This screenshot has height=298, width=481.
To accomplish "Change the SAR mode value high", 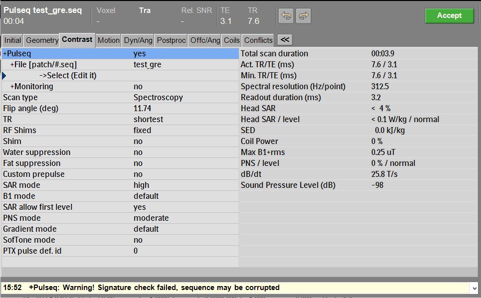I will click(x=142, y=185).
